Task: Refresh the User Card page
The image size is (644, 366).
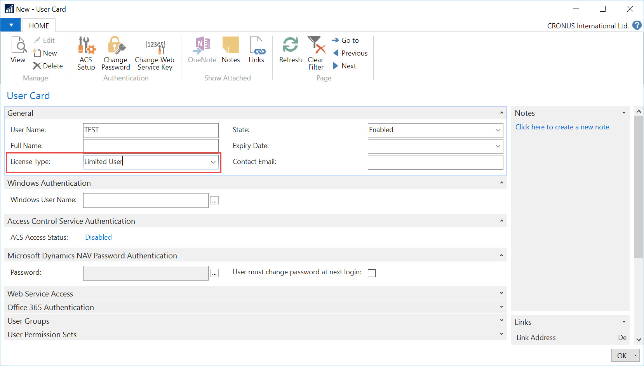Action: (290, 50)
